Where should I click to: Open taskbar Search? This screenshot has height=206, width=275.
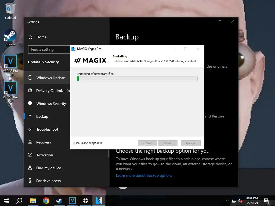point(19,201)
